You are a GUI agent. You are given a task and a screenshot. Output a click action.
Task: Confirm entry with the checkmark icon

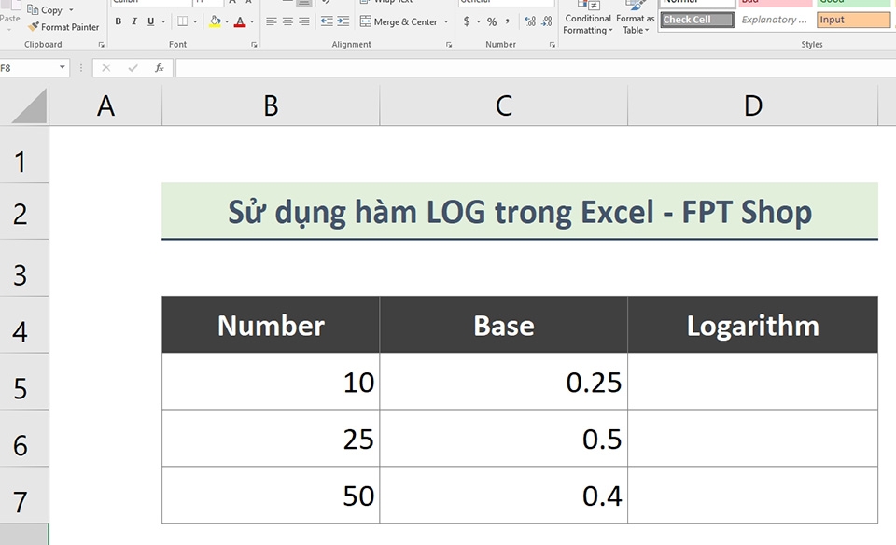(x=133, y=68)
